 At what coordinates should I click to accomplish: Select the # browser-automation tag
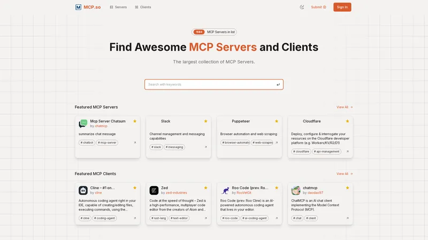click(235, 142)
